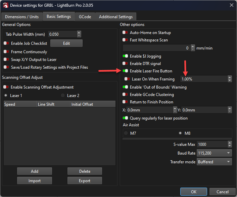Toggle Enable GCode Clustering
237x197 pixels.
pos(126,95)
